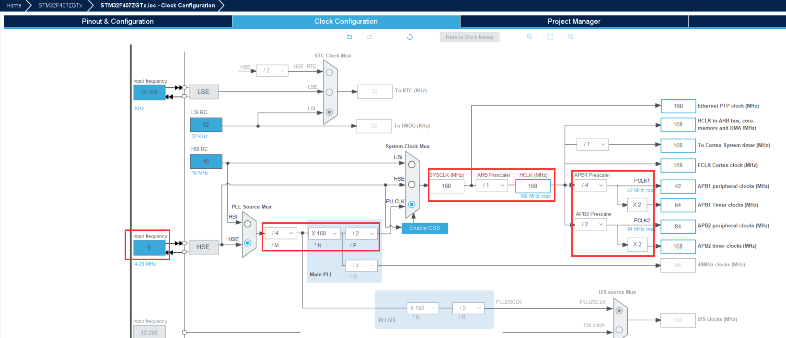Image resolution: width=786 pixels, height=338 pixels.
Task: Click the undo arrow icon
Action: coord(349,37)
